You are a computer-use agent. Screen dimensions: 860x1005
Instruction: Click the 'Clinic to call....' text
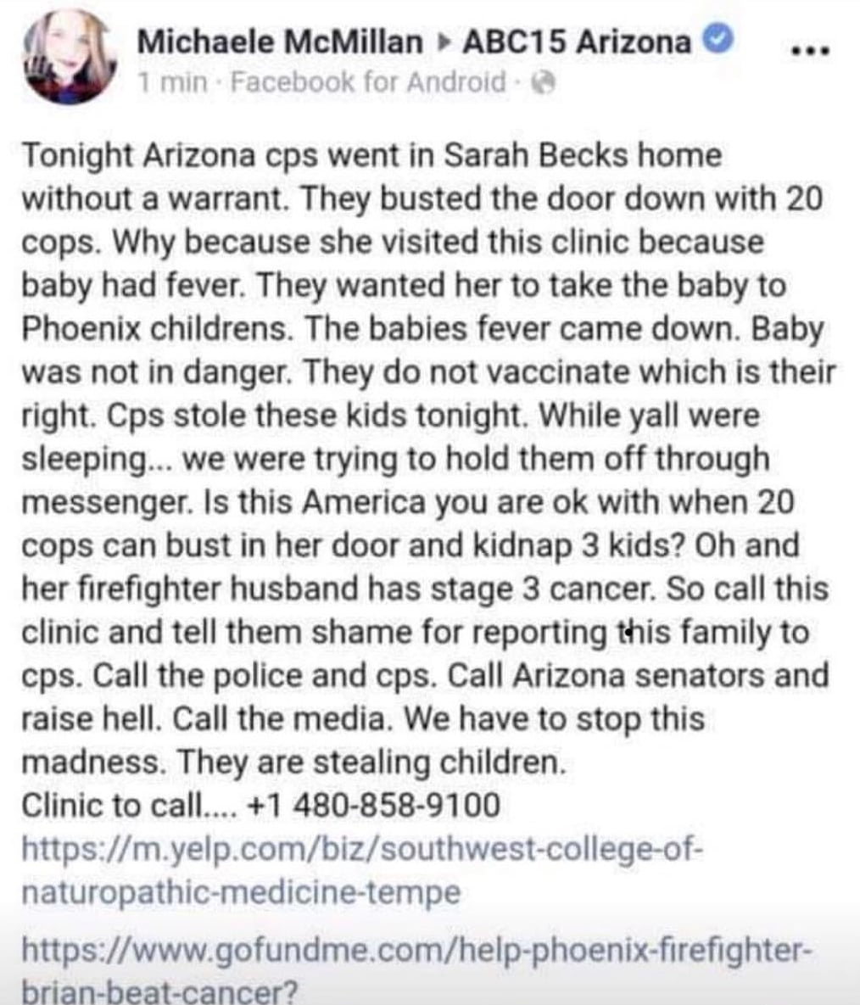coord(130,804)
